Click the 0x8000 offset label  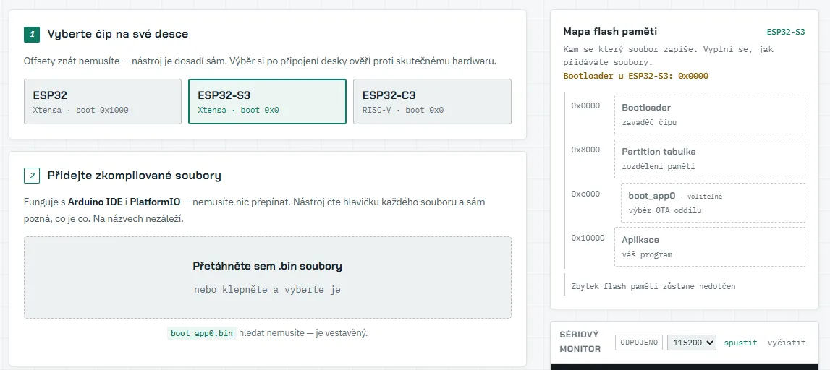point(585,150)
